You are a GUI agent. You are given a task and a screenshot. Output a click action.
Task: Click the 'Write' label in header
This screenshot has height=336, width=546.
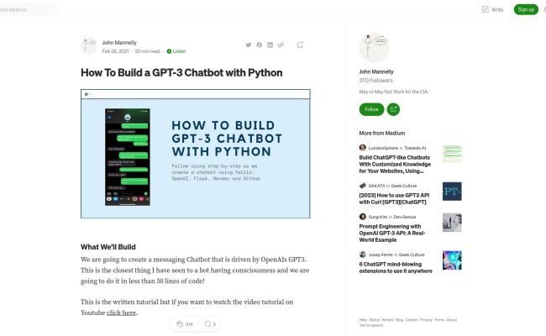tap(497, 10)
